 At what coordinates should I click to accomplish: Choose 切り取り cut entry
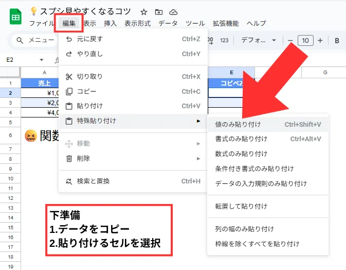[x=133, y=76]
